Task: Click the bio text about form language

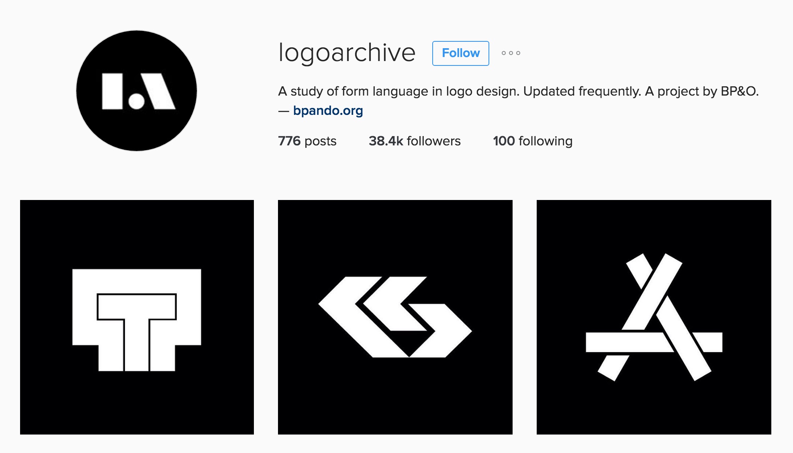Action: click(518, 92)
